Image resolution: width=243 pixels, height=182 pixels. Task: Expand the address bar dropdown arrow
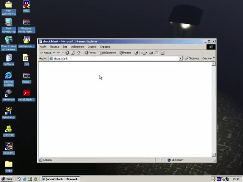(x=180, y=58)
